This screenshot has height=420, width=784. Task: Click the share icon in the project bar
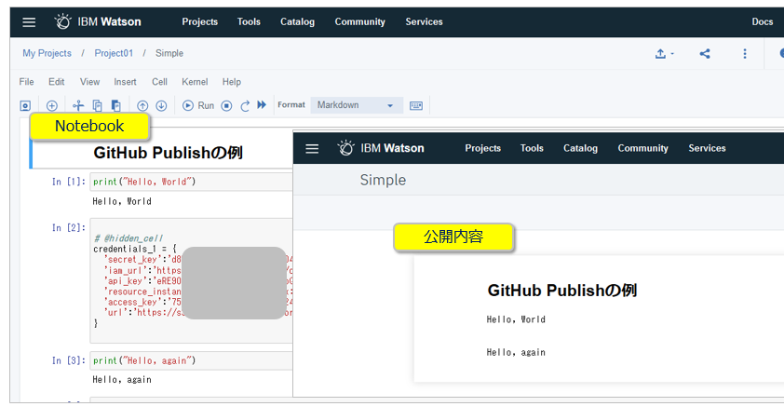click(x=705, y=53)
